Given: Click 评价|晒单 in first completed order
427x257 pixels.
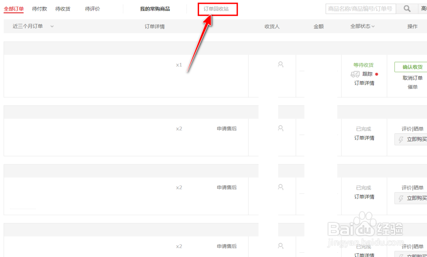Looking at the screenshot, I should point(412,129).
